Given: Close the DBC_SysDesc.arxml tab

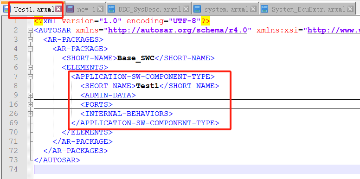Looking at the screenshot, I should [x=186, y=9].
